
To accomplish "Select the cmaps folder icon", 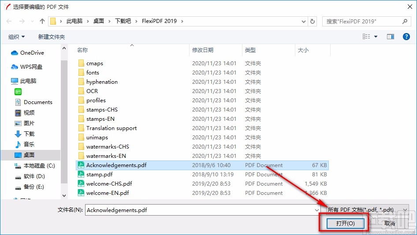I will [x=81, y=63].
